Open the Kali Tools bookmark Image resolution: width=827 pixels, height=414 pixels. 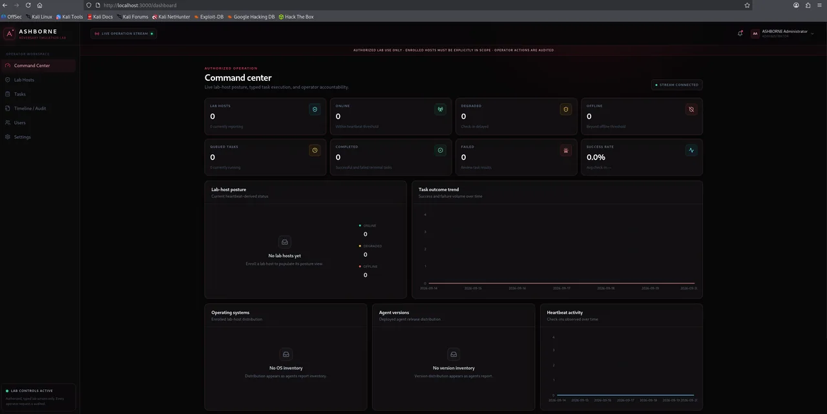[x=69, y=17]
